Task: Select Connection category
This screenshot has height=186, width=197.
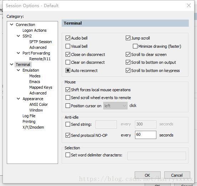Action: point(25,25)
